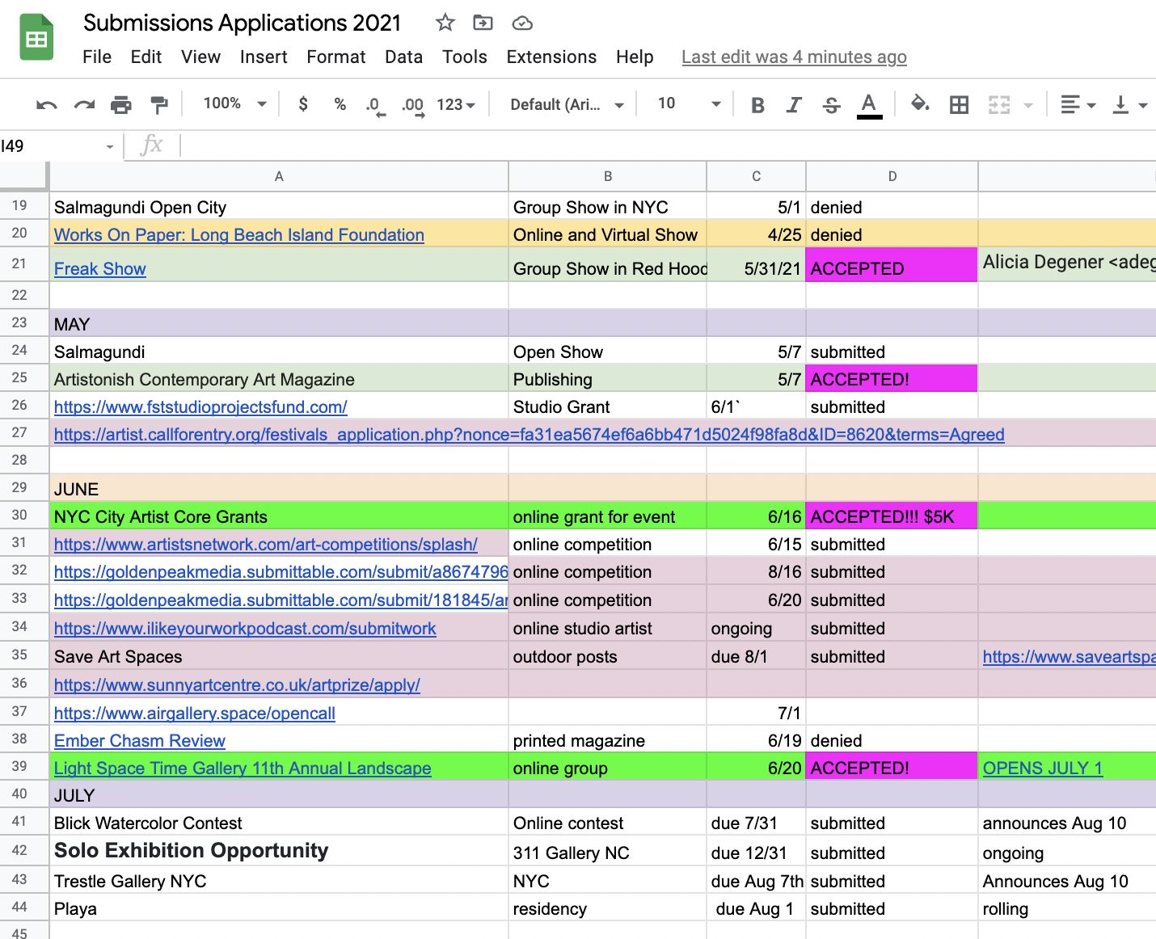Open the Freak Show link
Screen dimensions: 1156x939
pos(100,268)
